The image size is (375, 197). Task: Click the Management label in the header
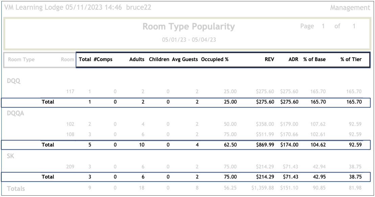[350, 8]
